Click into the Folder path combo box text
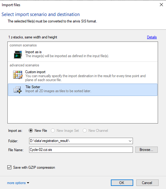 [x=76, y=141]
